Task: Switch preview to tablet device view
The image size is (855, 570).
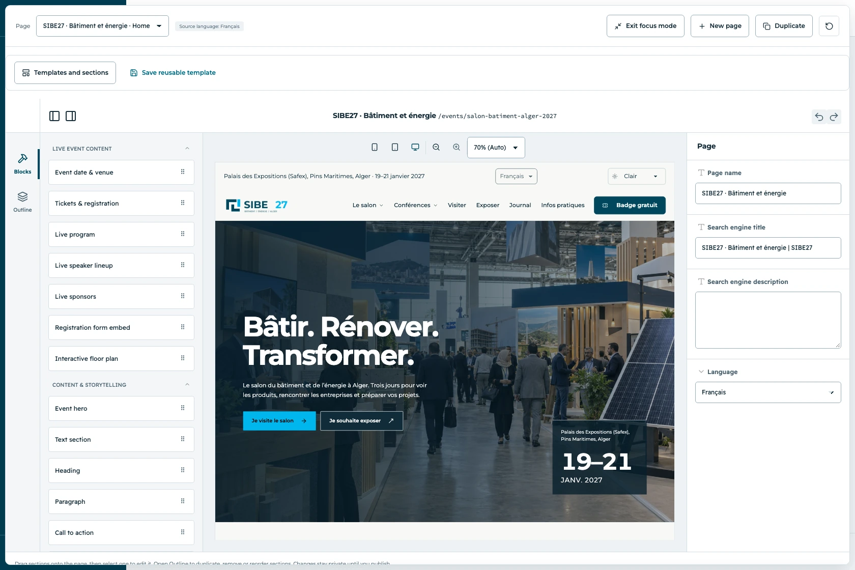Action: [395, 147]
